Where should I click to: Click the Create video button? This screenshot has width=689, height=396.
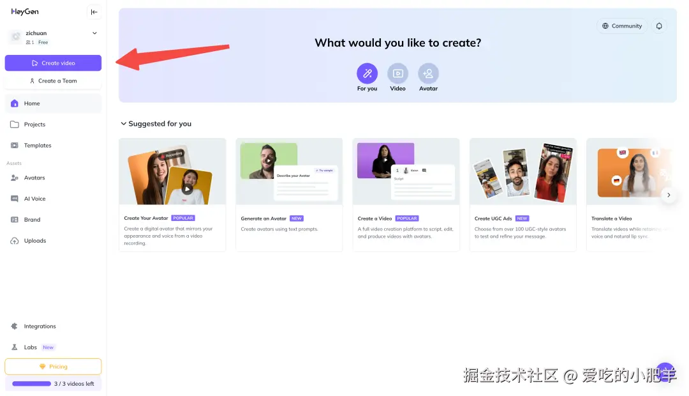[53, 63]
